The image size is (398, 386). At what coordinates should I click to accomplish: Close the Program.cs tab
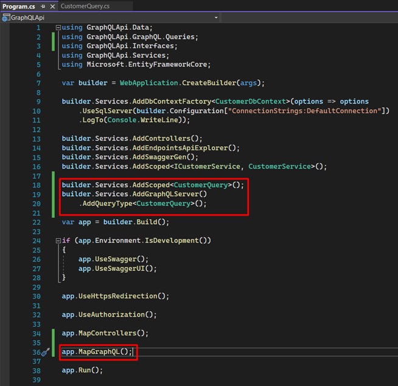[x=52, y=6]
